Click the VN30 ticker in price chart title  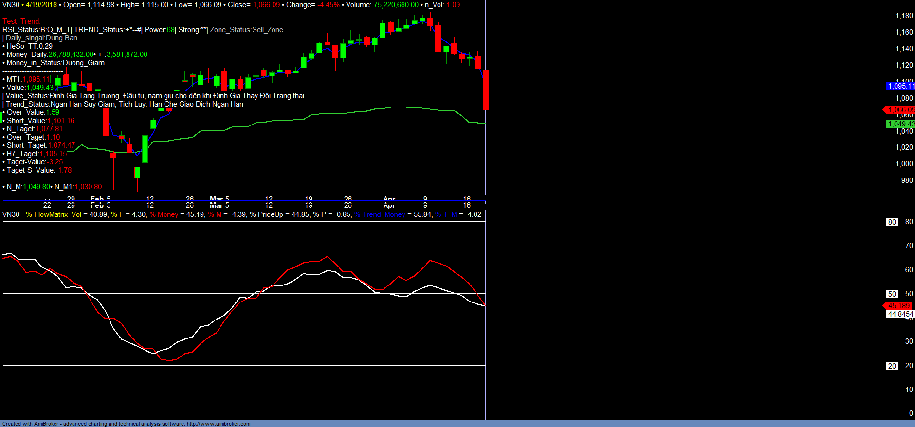tap(11, 5)
